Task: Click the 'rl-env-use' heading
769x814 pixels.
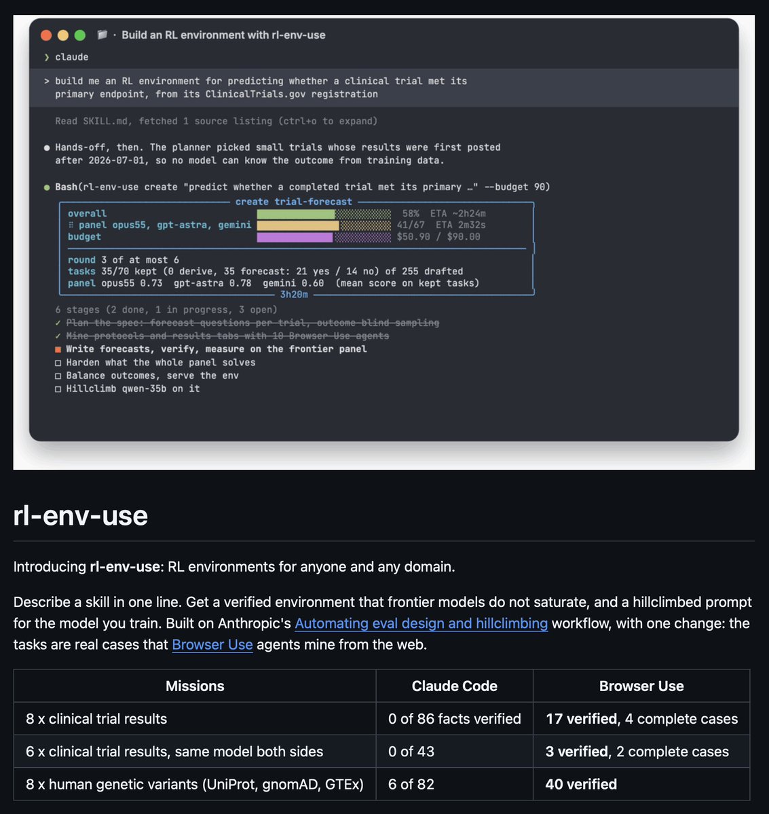Action: pos(80,515)
